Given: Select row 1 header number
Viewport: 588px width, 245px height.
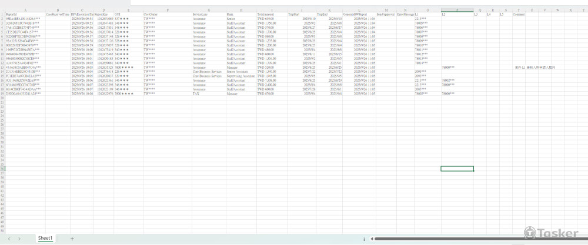Looking at the screenshot, I should pyautogui.click(x=2, y=14).
